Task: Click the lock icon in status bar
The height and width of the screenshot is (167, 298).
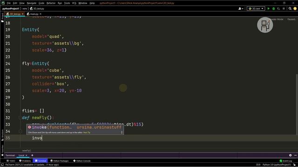Action: tap(294, 165)
